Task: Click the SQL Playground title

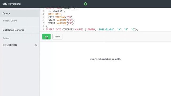Action: [x=11, y=4]
